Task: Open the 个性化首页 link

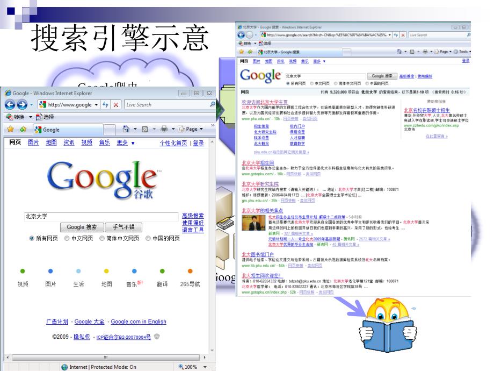Action: click(x=173, y=143)
